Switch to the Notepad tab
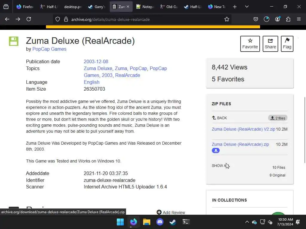Viewport: 306px width, 229px height. [x=145, y=7]
